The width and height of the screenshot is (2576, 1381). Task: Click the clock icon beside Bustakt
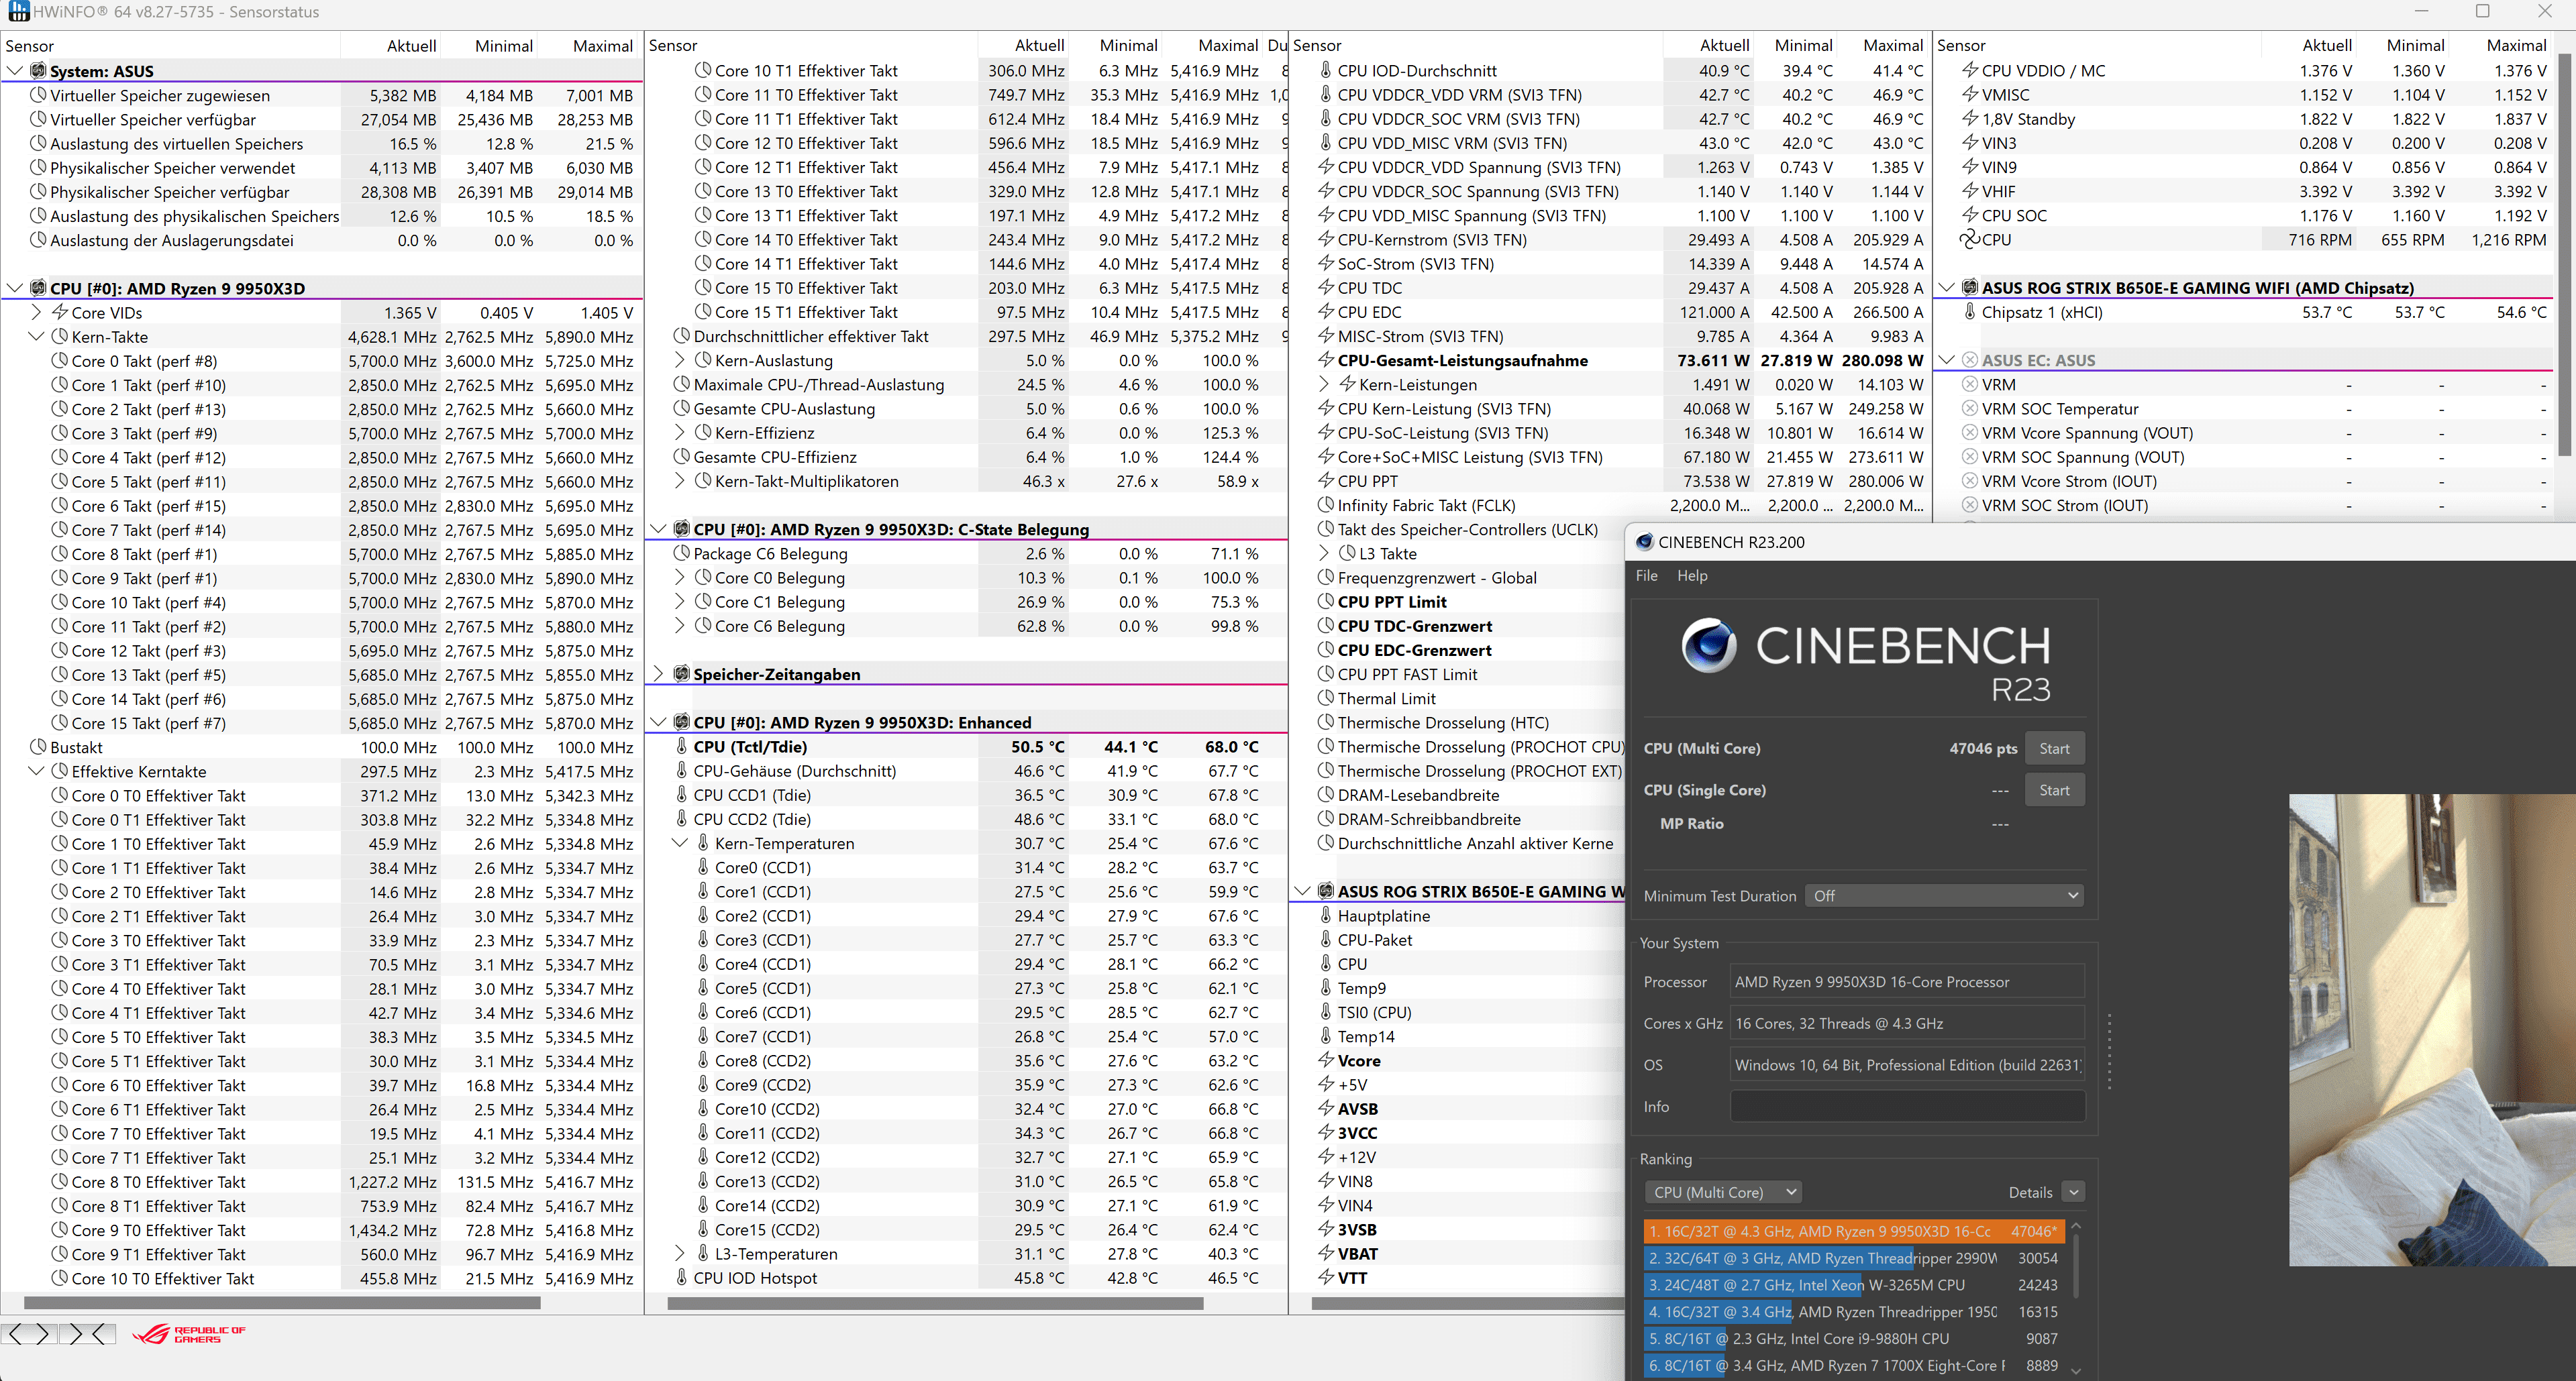(38, 747)
